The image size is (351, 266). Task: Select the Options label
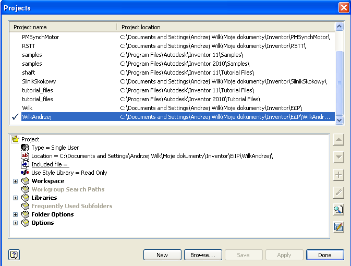(43, 223)
